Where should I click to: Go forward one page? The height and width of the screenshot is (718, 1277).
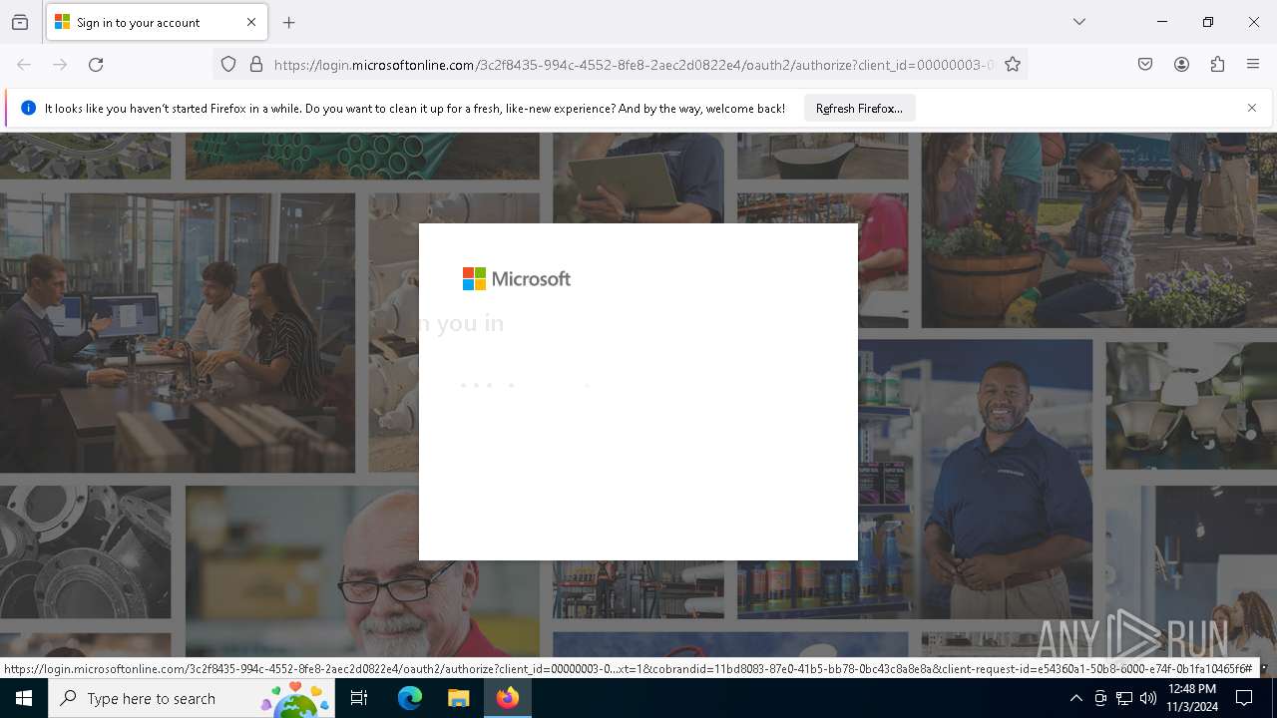pyautogui.click(x=60, y=65)
